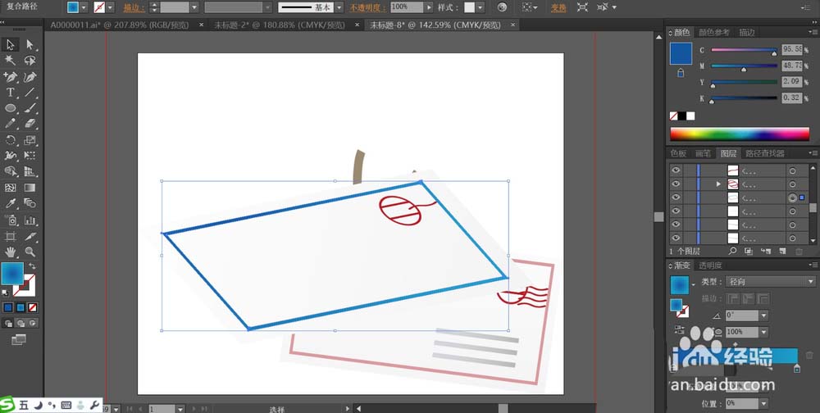Switch to 画笔 brushes panel tab
The image size is (820, 413).
tap(703, 153)
